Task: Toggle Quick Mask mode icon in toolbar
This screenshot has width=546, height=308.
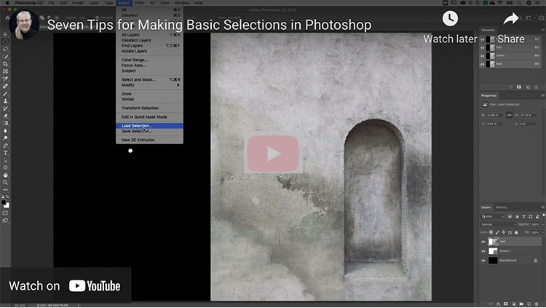Action: (x=5, y=213)
